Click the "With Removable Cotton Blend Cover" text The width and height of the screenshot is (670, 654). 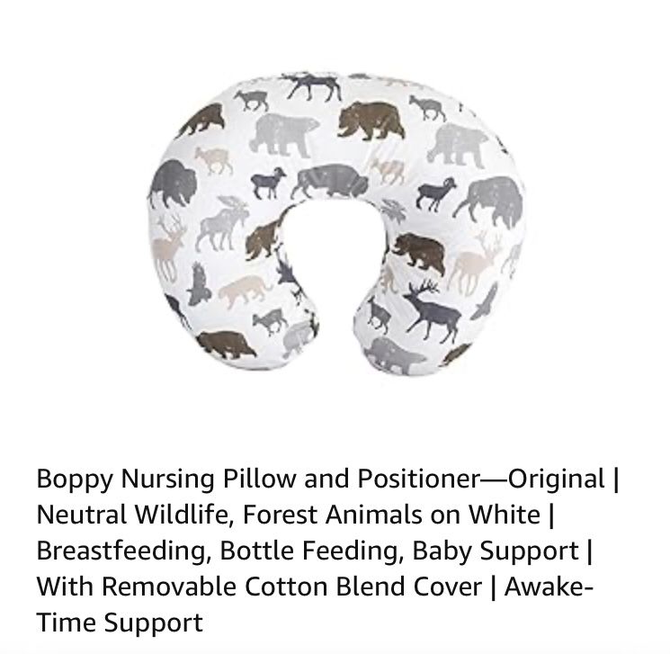pyautogui.click(x=259, y=586)
